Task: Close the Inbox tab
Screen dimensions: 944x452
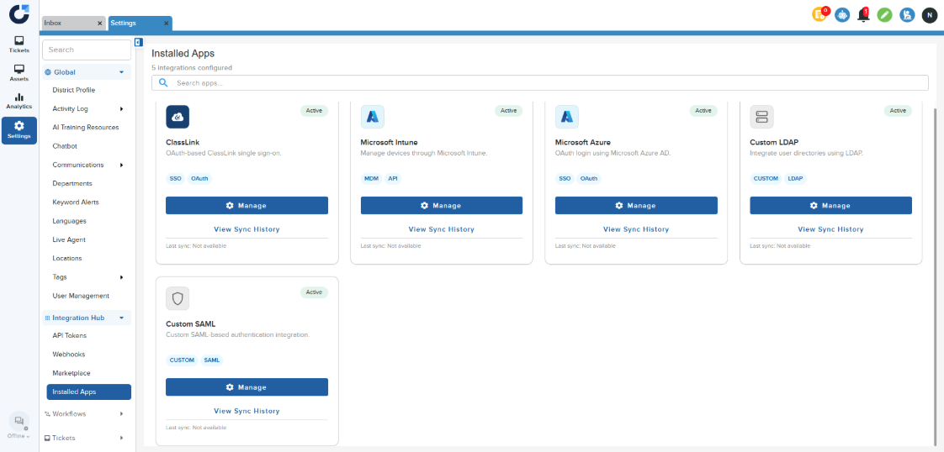Action: pos(99,24)
